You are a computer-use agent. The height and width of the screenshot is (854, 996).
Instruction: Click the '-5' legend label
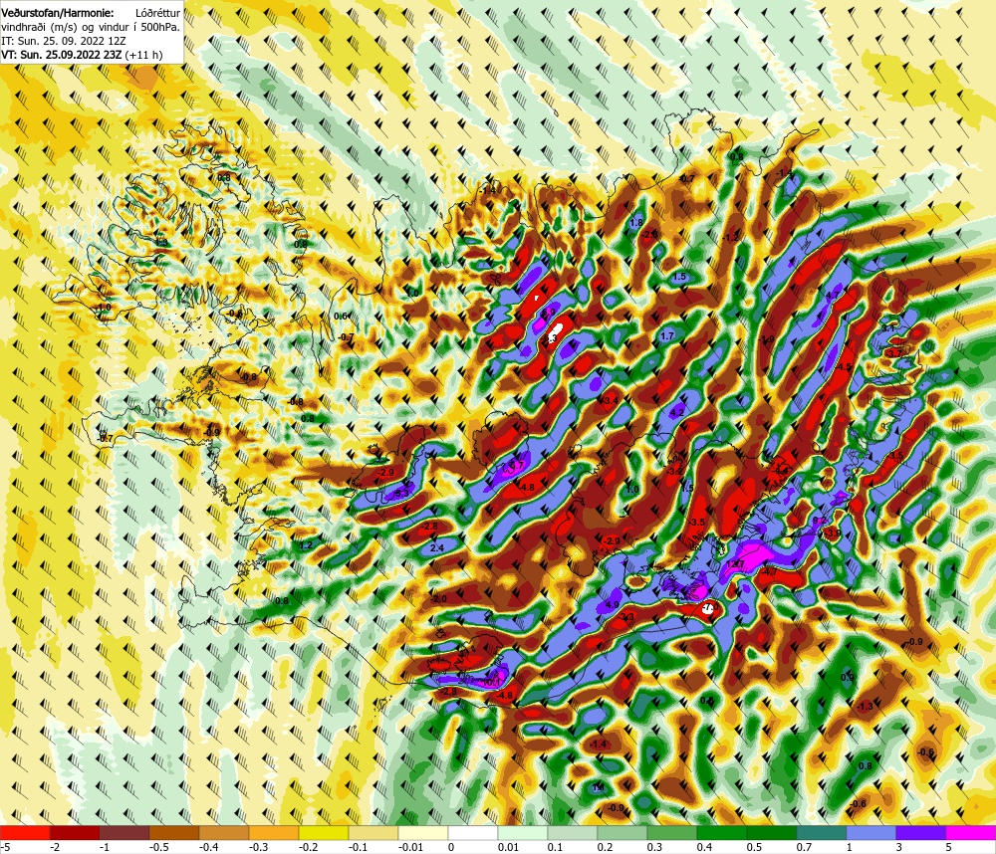[x=5, y=847]
